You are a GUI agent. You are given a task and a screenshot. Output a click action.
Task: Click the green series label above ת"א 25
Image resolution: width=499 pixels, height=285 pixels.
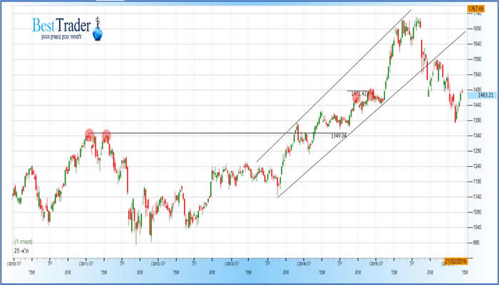(24, 243)
